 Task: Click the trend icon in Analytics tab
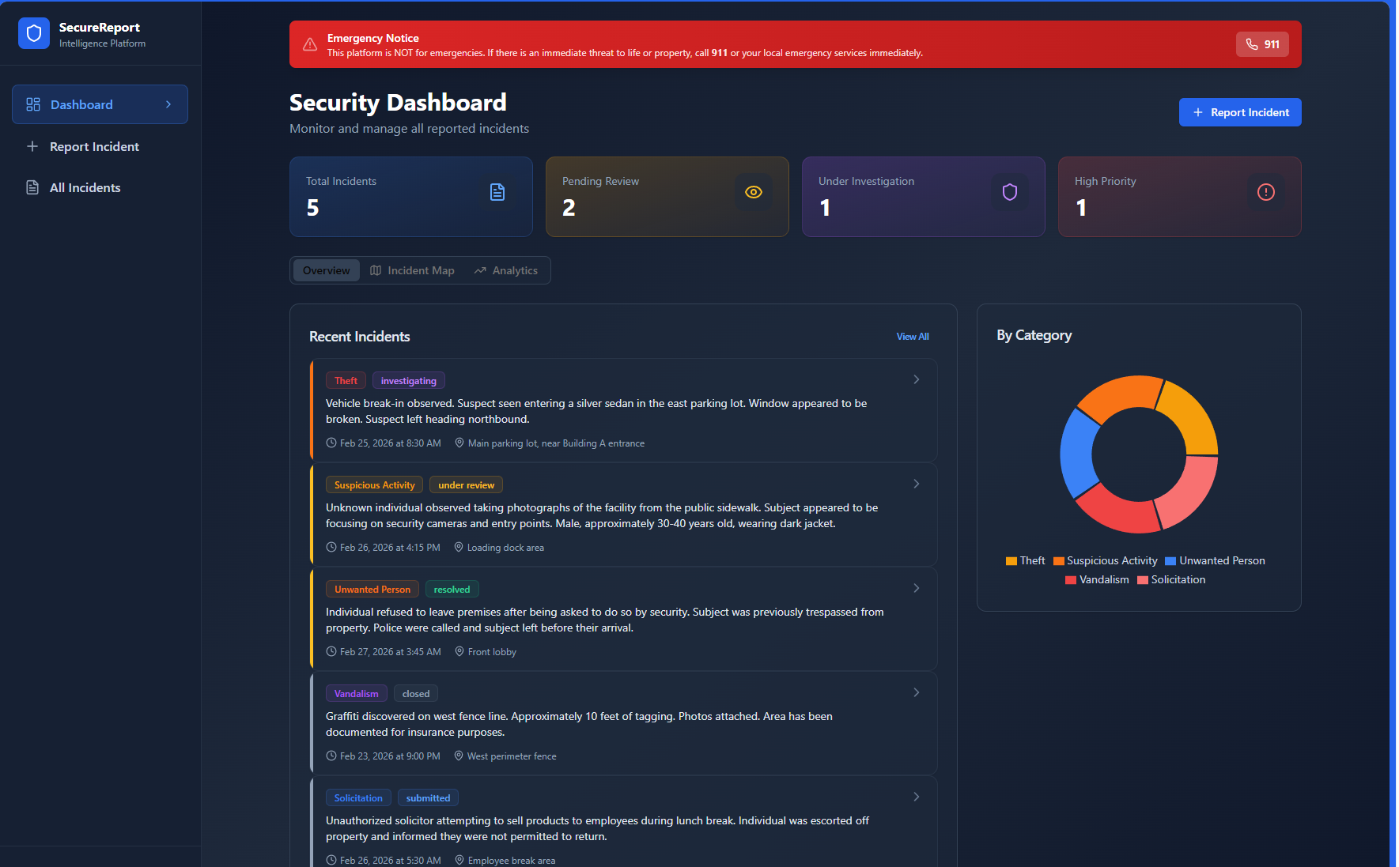click(480, 270)
